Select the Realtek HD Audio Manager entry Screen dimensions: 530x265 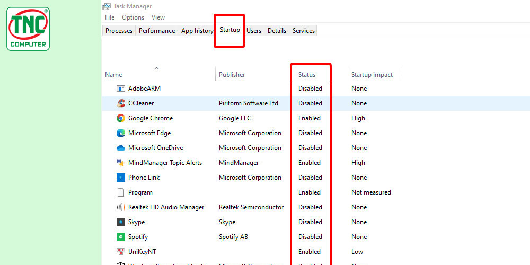(166, 207)
